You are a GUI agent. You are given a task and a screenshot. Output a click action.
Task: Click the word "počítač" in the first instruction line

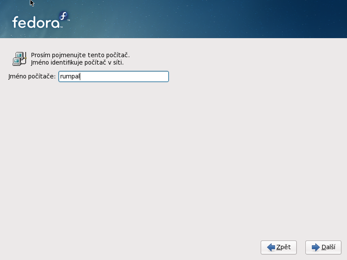click(x=118, y=55)
